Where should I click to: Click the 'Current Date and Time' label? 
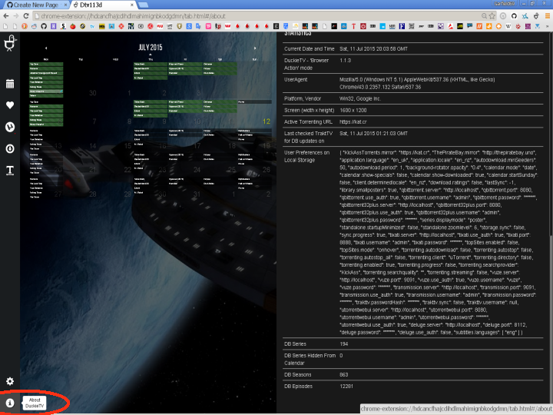tap(309, 48)
